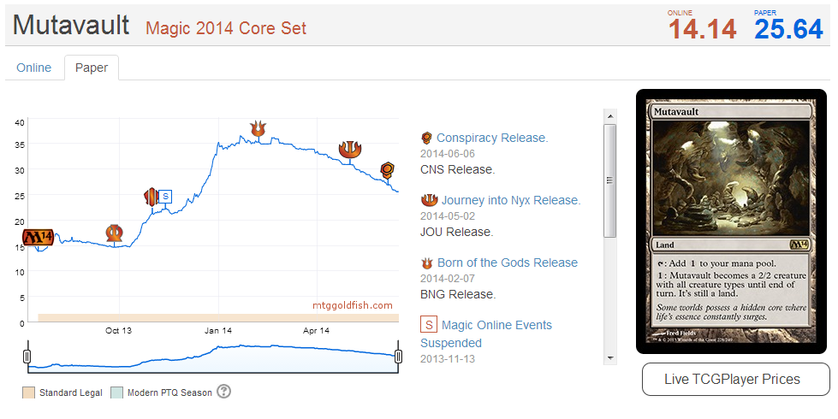Click the Journey into Nyx chart marker

pos(349,149)
